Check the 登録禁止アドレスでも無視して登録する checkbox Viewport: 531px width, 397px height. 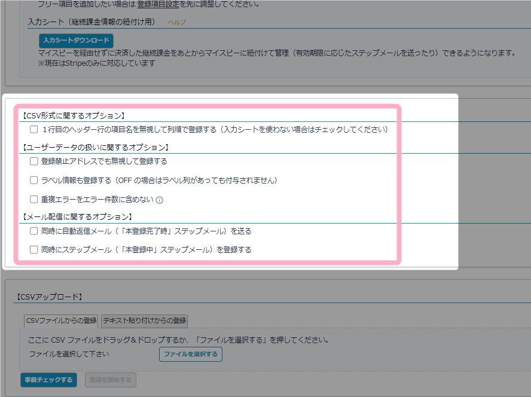point(34,161)
